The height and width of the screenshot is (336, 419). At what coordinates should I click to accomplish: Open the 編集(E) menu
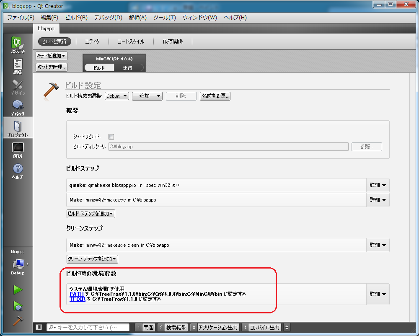pos(49,18)
